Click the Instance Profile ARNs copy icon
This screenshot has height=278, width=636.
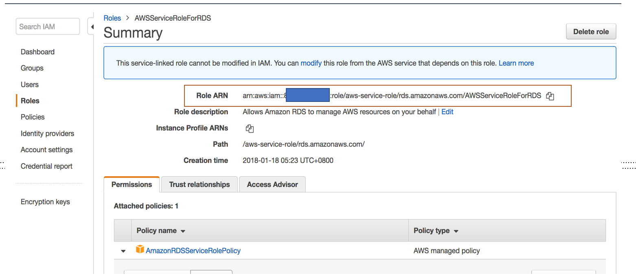pos(250,128)
